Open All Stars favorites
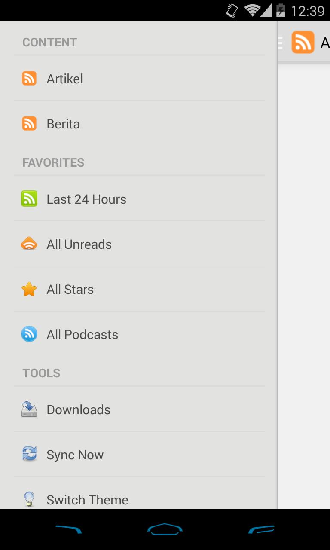330x550 pixels. pos(70,290)
